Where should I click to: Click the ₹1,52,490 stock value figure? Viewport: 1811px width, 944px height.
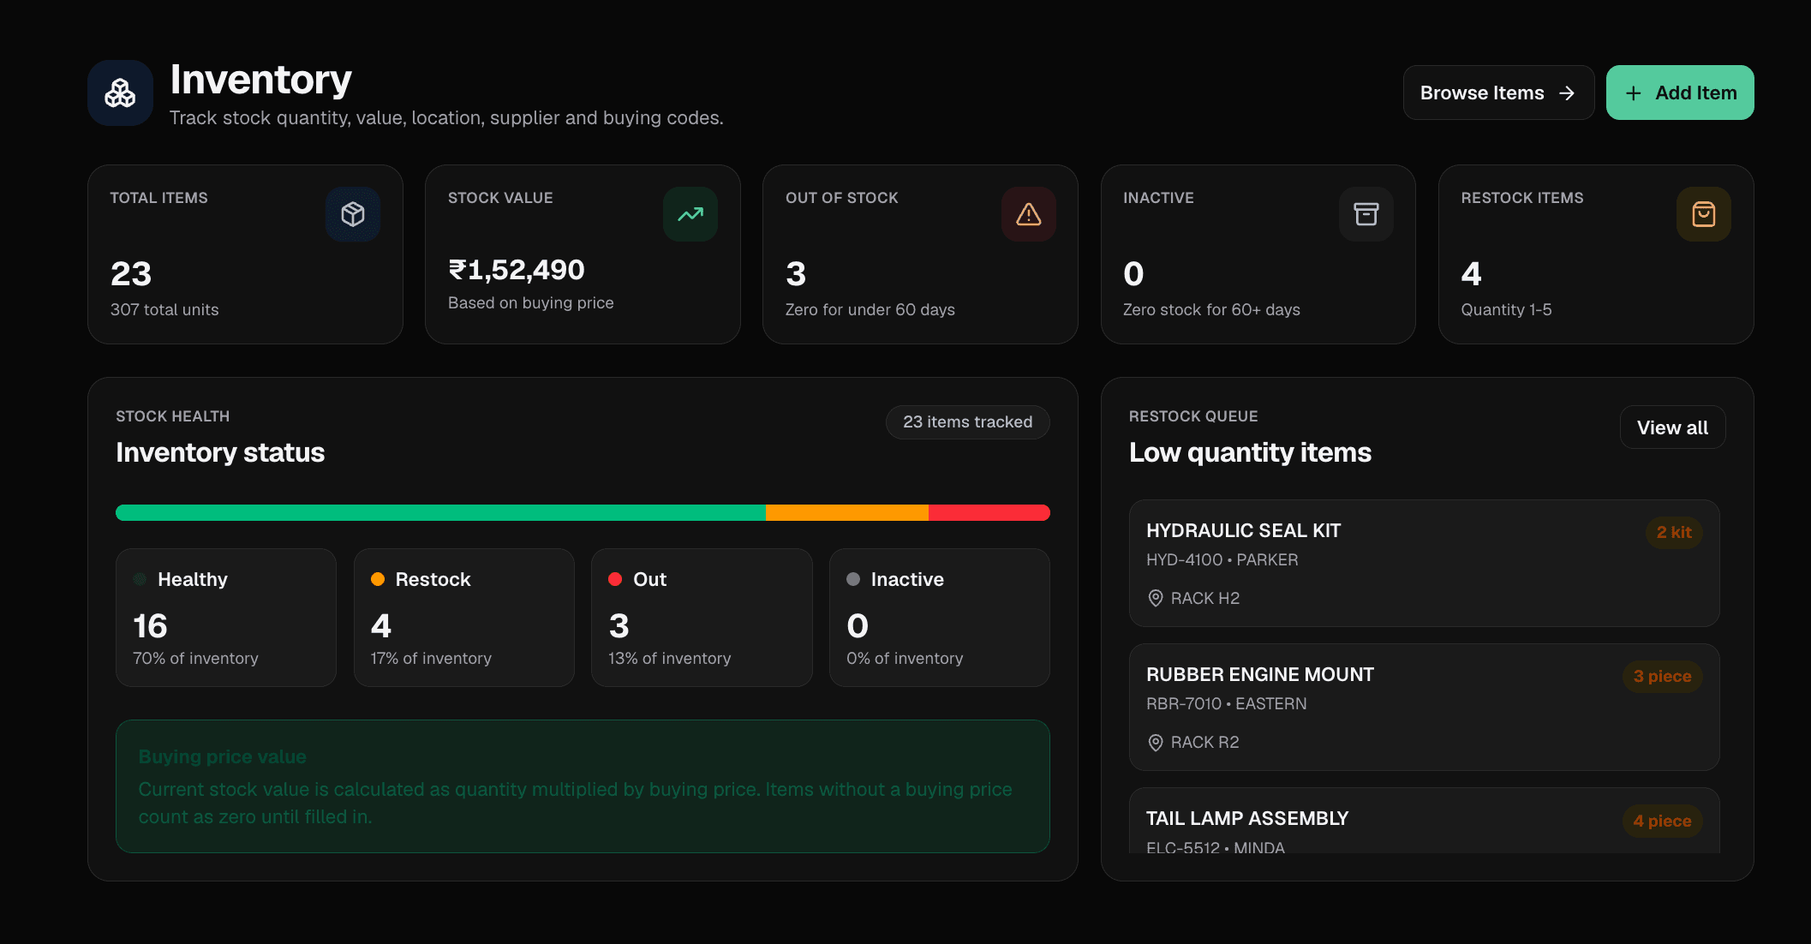[x=517, y=270]
